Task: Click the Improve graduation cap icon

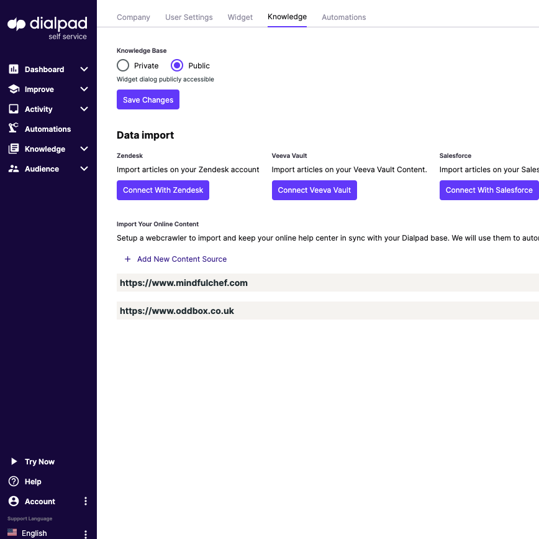Action: pyautogui.click(x=14, y=89)
